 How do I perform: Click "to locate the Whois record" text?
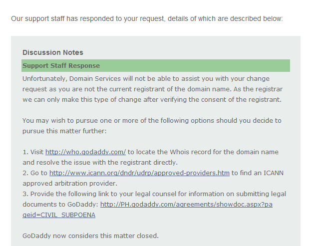coord(203,152)
